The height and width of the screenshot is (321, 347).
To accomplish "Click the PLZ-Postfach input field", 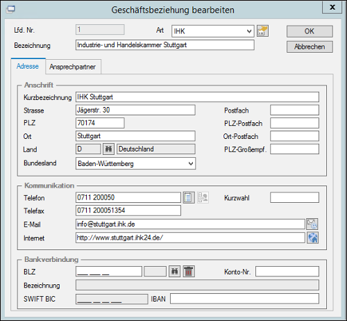I will pos(294,123).
